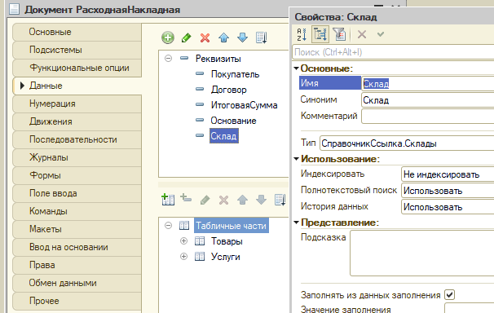Switch to the Журналы tab
This screenshot has height=313, width=494.
pos(77,157)
